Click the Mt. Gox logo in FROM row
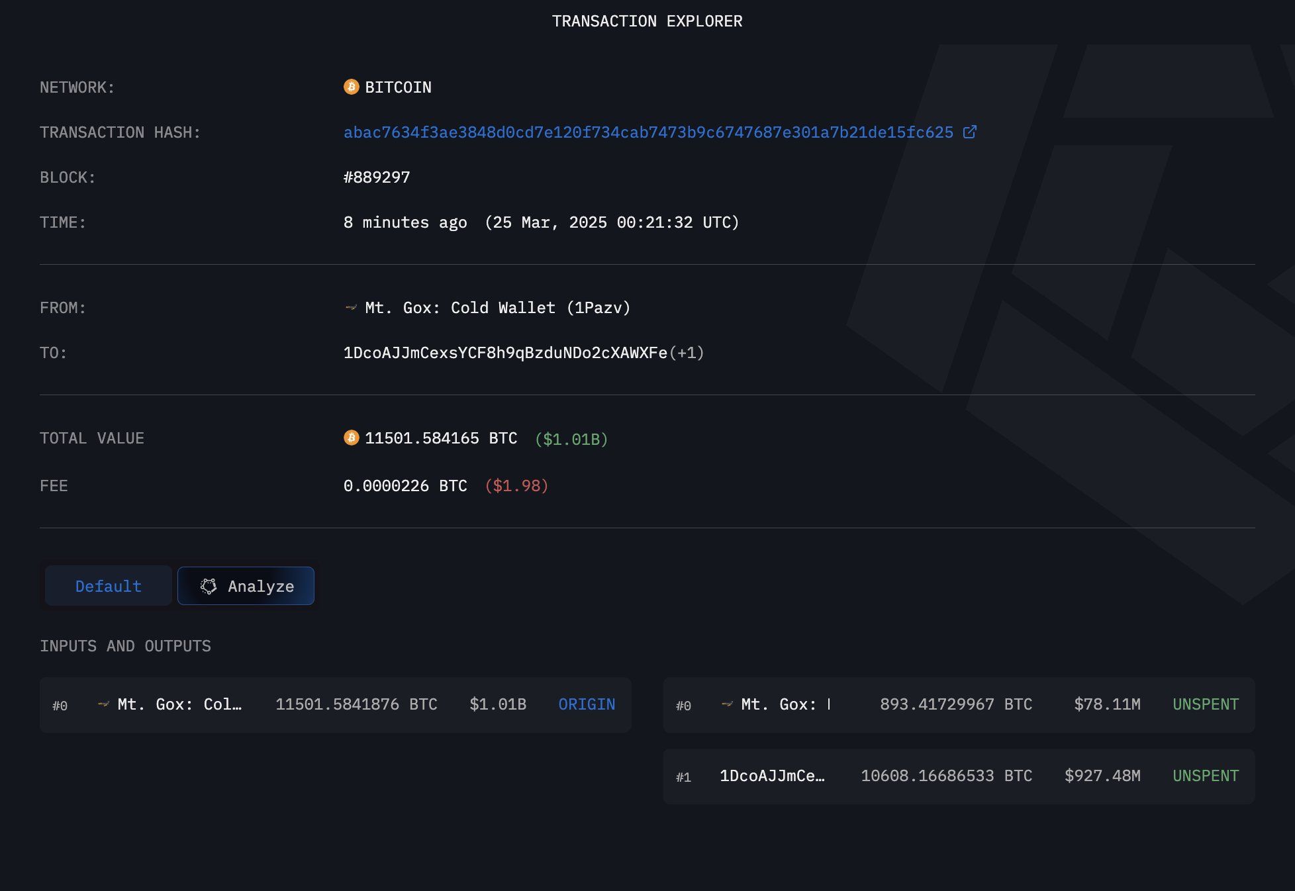1295x891 pixels. click(351, 308)
